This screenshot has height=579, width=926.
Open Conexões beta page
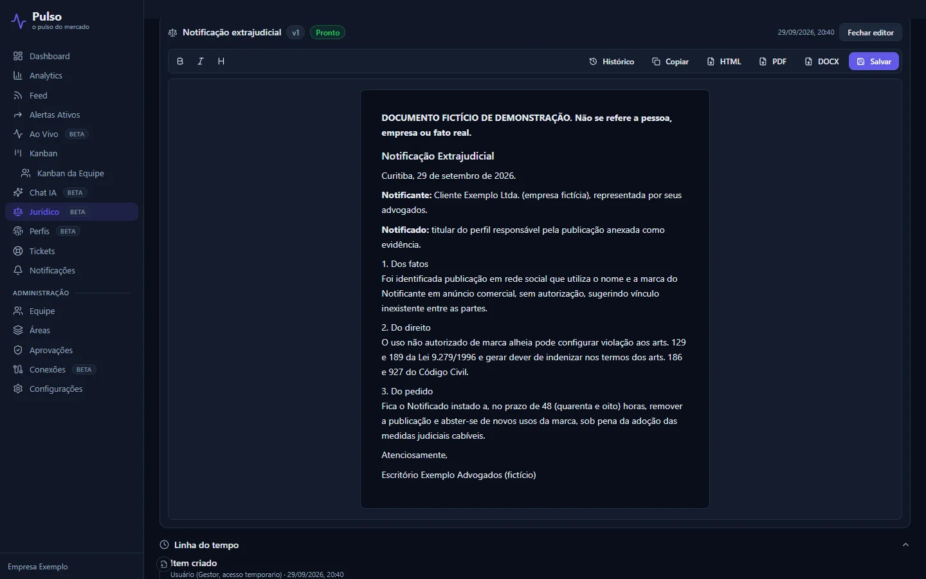71,369
